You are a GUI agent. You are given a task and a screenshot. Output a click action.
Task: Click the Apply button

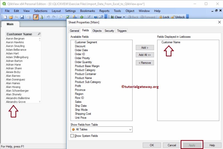(x=192, y=145)
